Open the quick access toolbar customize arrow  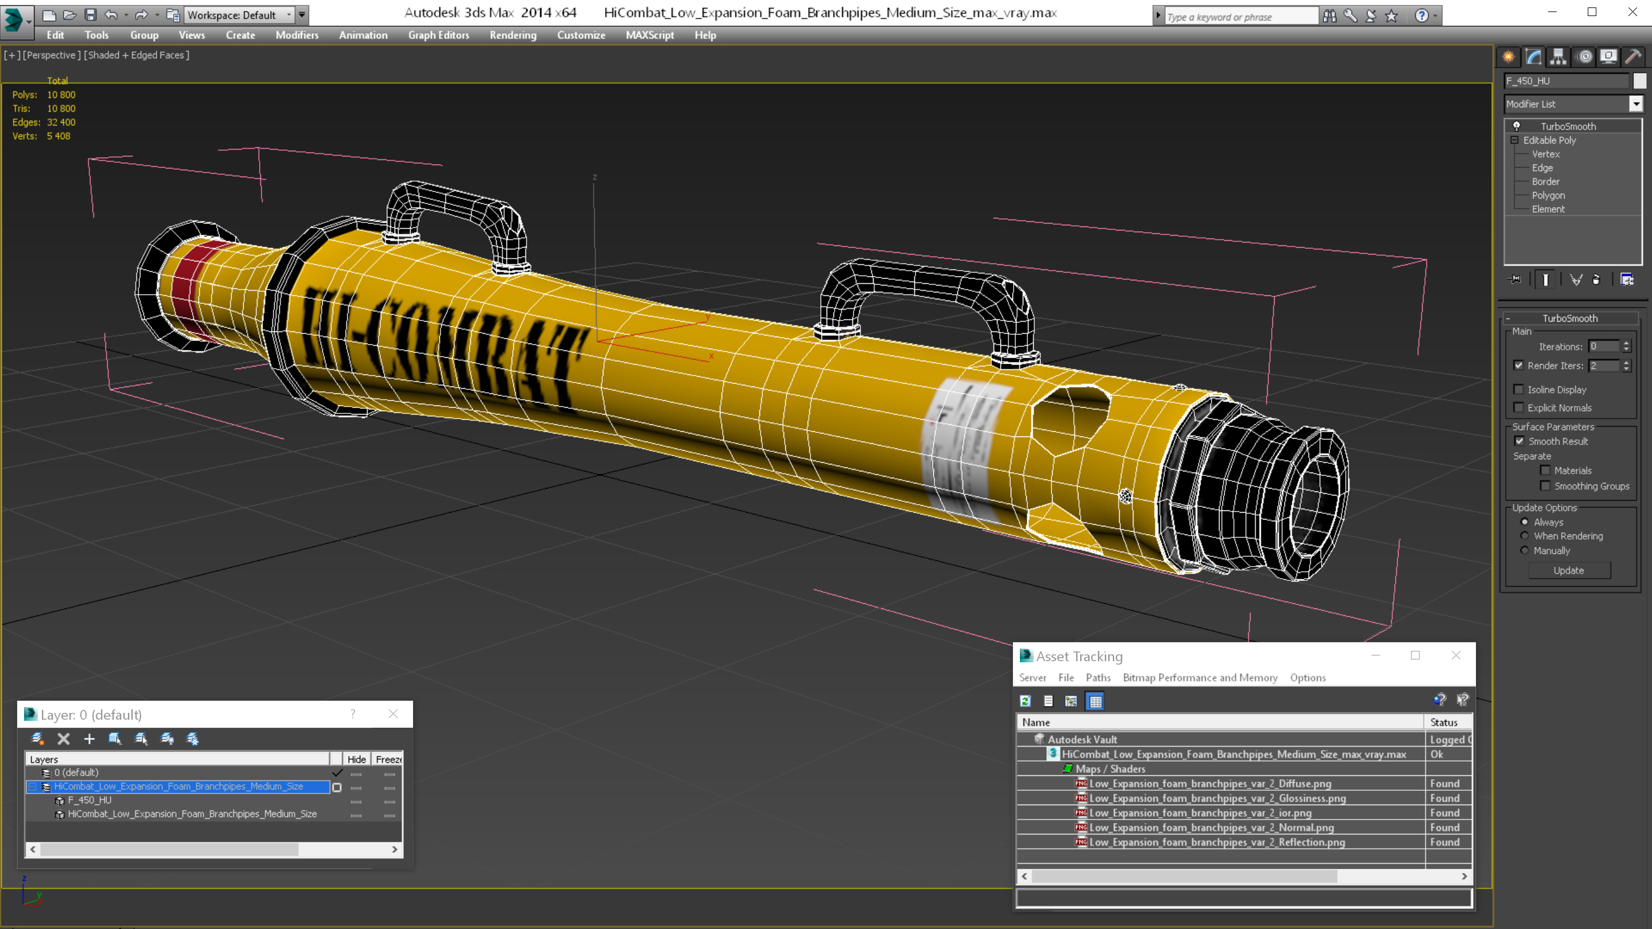301,15
